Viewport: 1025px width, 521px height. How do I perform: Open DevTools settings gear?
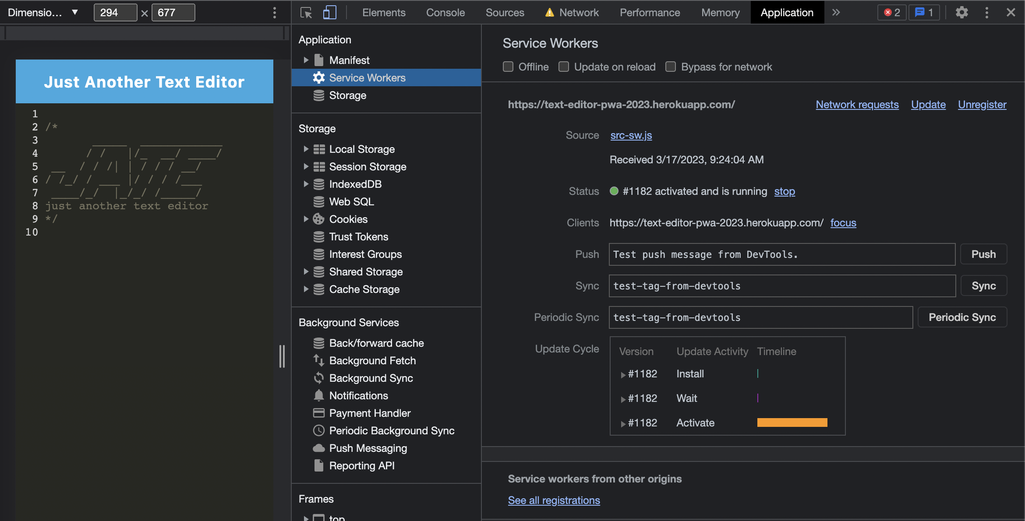click(x=961, y=13)
